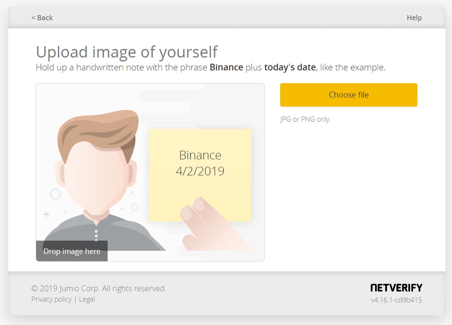Image resolution: width=452 pixels, height=325 pixels.
Task: Go back using the Back link
Action: point(42,18)
